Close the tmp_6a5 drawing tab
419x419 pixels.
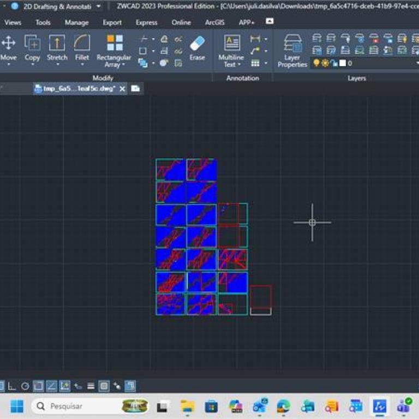122,89
